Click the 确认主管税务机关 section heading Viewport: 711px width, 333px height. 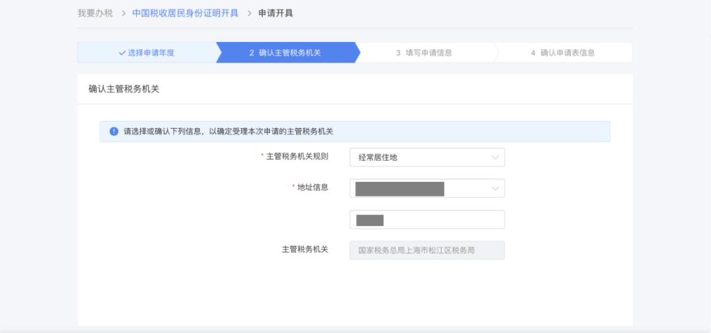[x=124, y=89]
